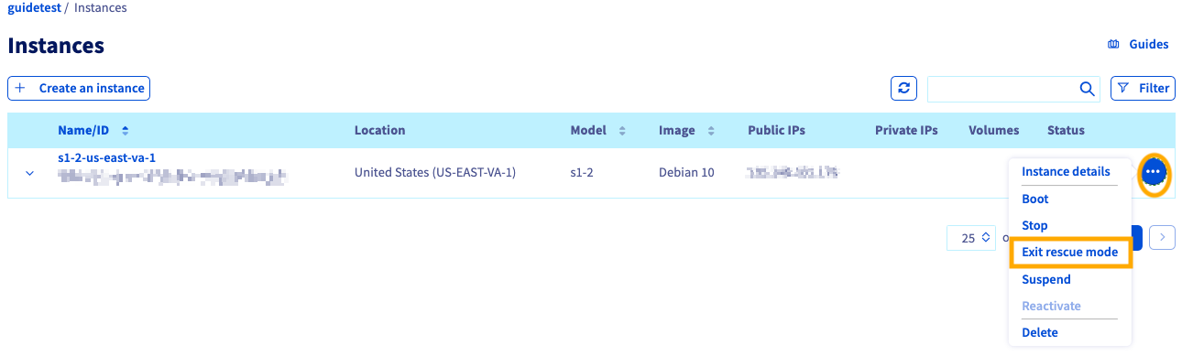Click the magnifier search icon
Viewport: 1182px width, 356px height.
pos(1088,89)
